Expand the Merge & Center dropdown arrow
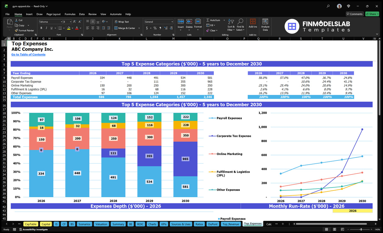The width and height of the screenshot is (383, 233). [x=139, y=28]
